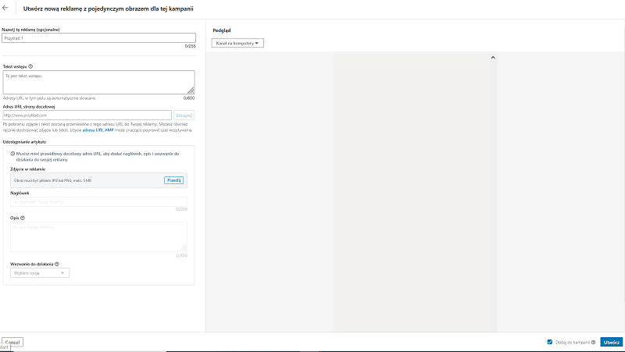Viewport: 625px width, 352px height.
Task: Click the Udostępnianie artykułu label
Action: 25,142
